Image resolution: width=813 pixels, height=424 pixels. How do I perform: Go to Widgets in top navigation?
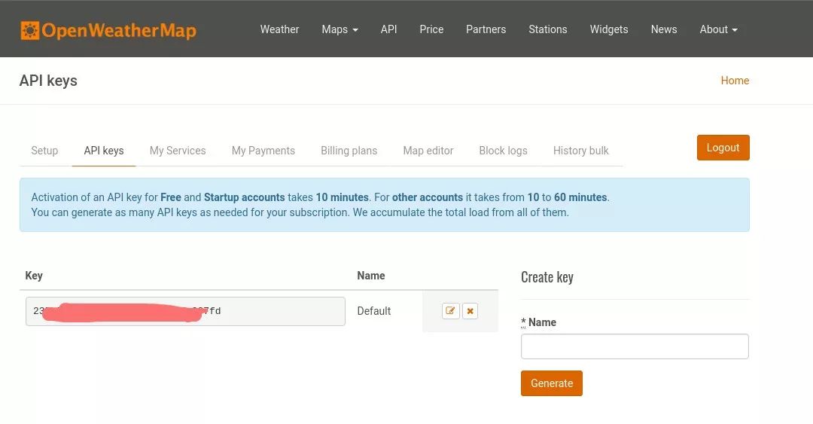(x=609, y=29)
